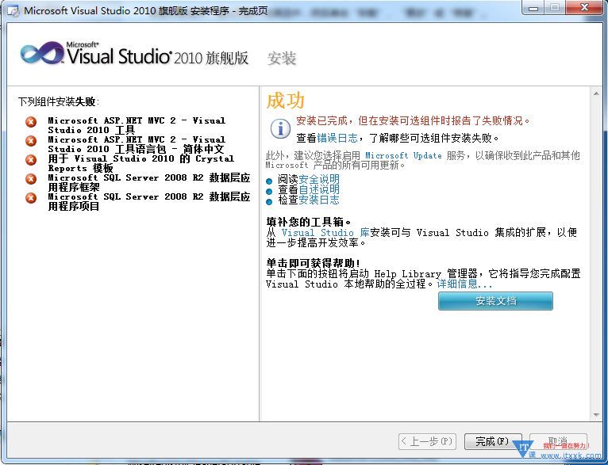The height and width of the screenshot is (465, 608).
Task: Click the error icon beside 数据层应用程序项目
Action: point(31,198)
